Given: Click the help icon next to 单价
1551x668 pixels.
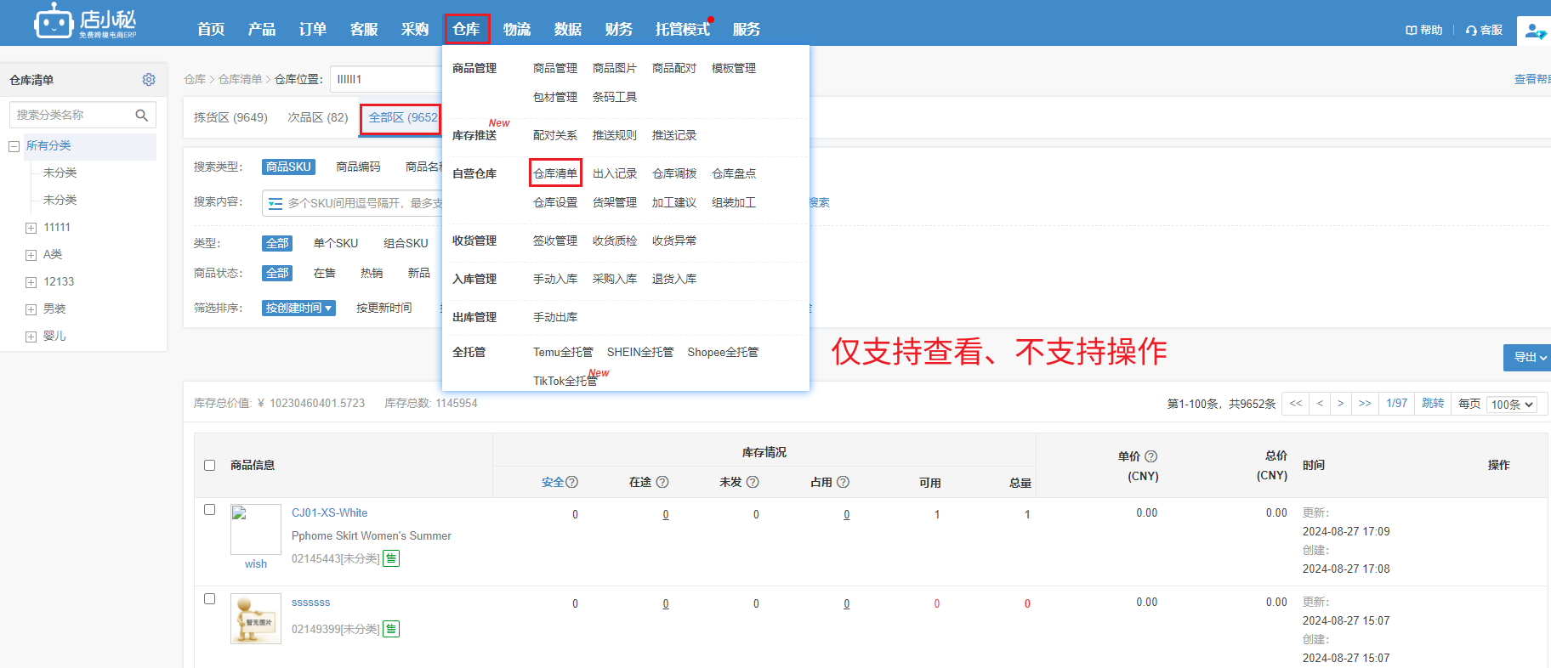Looking at the screenshot, I should click(1150, 456).
